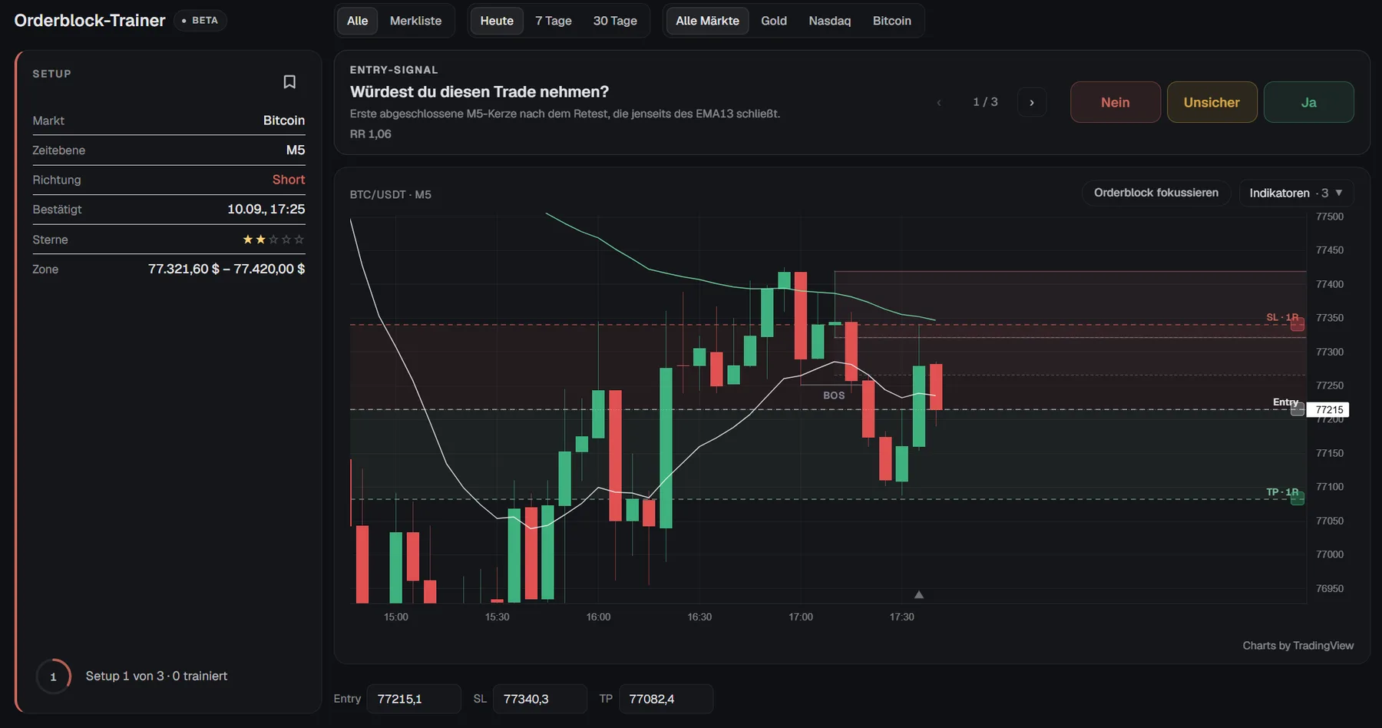1382x728 pixels.
Task: Click the Short direction value
Action: tap(289, 180)
